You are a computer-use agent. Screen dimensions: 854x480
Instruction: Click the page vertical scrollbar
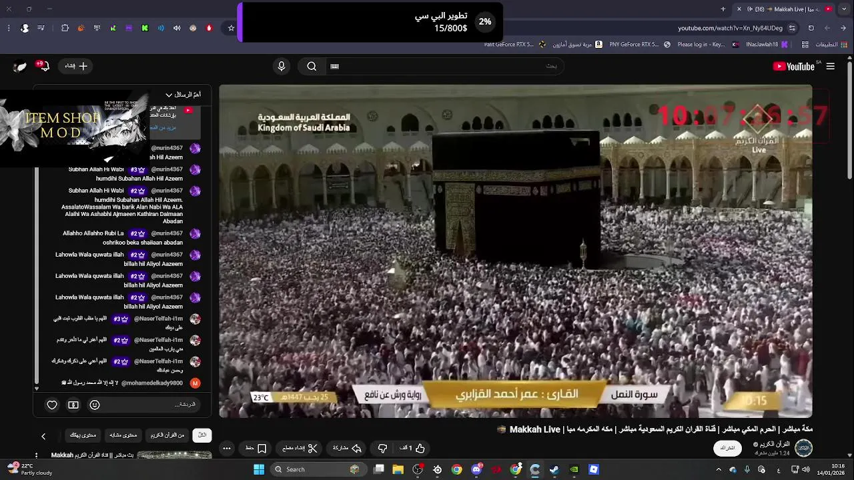(849, 120)
